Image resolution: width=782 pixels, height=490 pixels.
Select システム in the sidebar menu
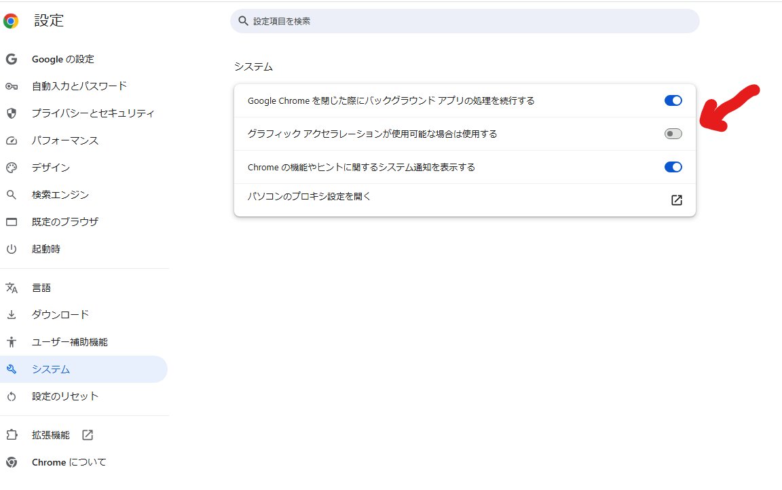pos(50,369)
